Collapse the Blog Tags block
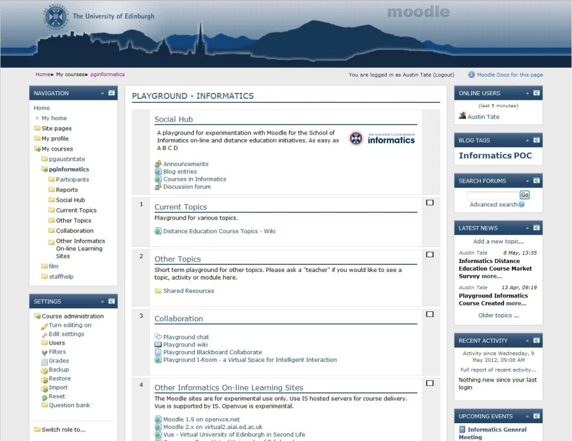572x441 pixels. [x=527, y=140]
